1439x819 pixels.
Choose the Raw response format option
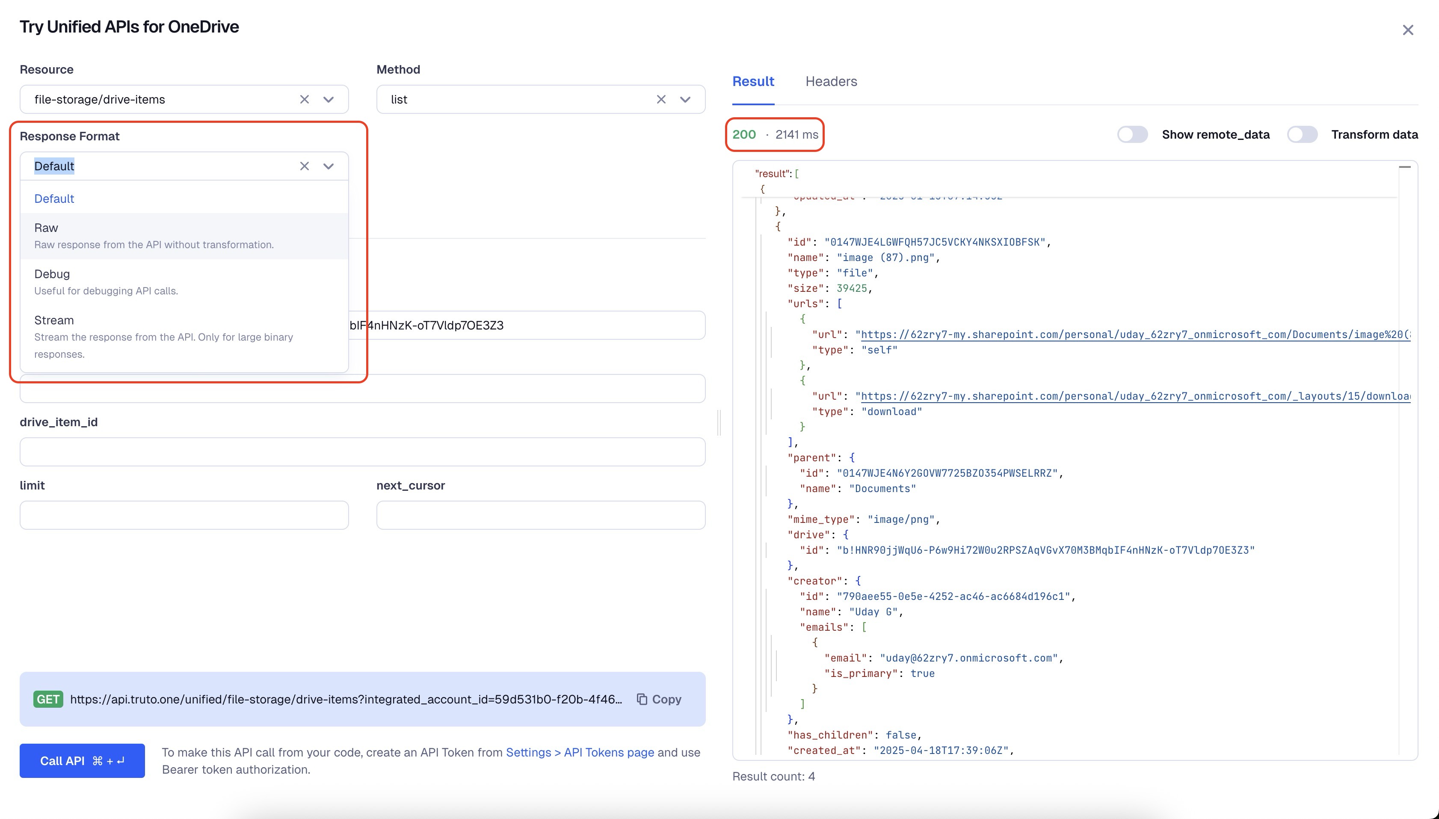coord(184,236)
